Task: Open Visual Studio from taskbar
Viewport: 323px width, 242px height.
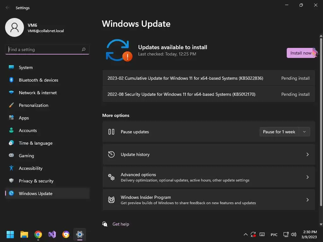Action: [52, 234]
